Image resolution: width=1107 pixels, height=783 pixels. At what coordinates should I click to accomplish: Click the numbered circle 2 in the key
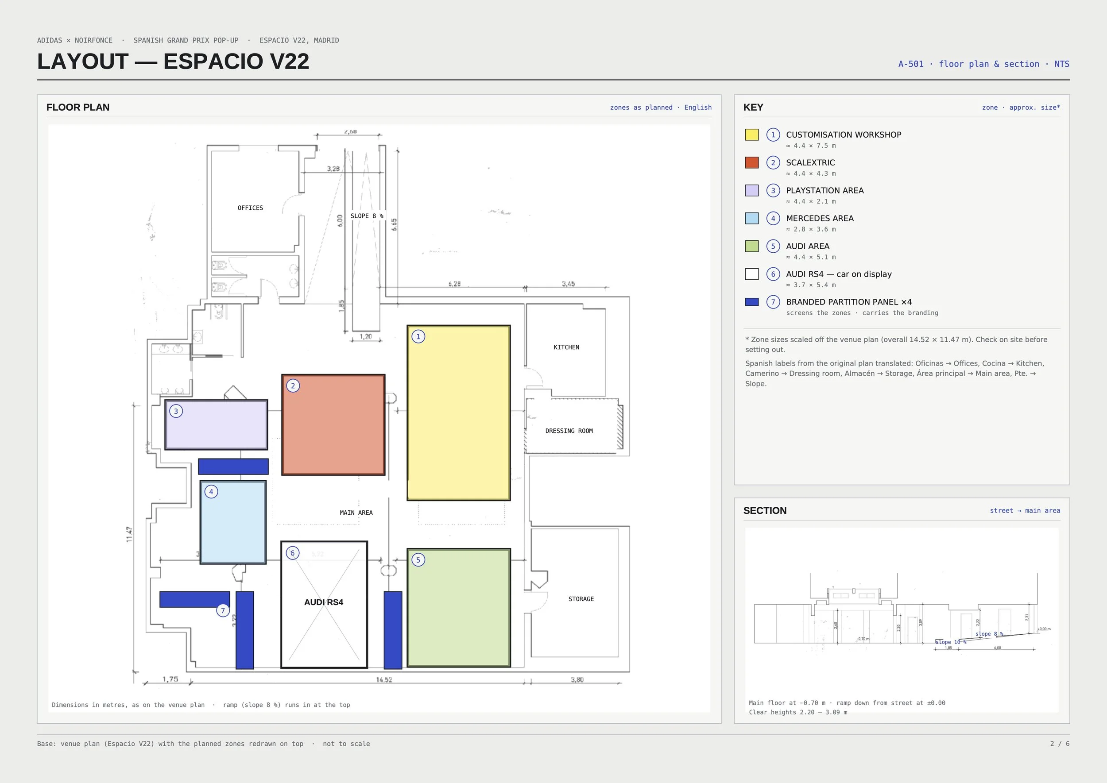(x=773, y=162)
